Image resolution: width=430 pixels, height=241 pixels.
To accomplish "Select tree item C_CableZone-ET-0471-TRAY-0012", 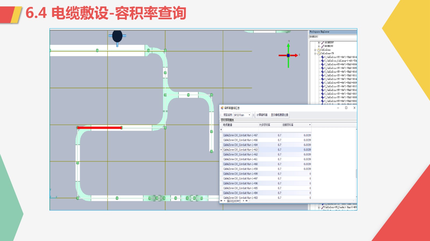I will coord(341,90).
